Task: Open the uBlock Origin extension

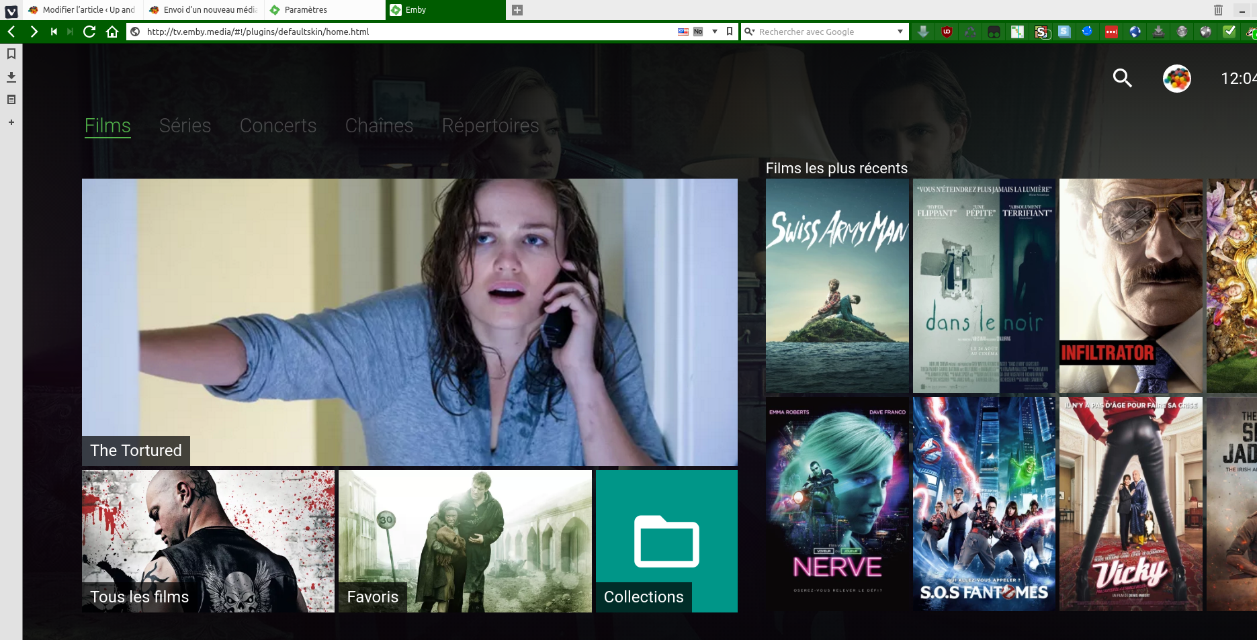Action: (947, 32)
